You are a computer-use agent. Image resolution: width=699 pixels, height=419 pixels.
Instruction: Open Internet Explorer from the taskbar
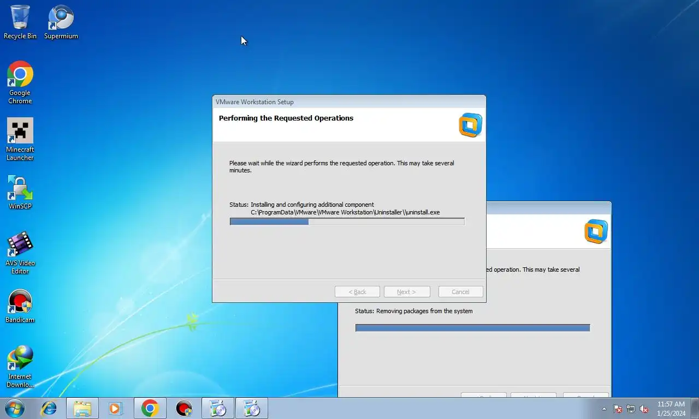[x=49, y=408]
